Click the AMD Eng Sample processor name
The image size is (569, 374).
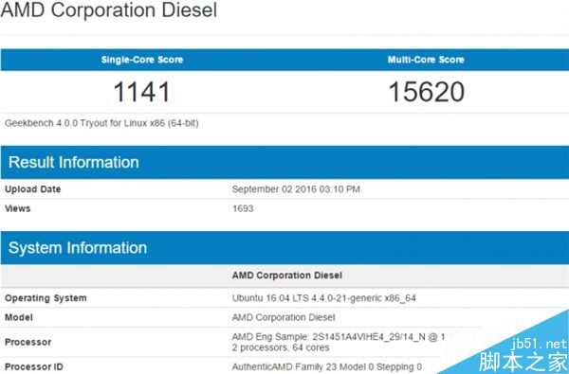point(339,337)
